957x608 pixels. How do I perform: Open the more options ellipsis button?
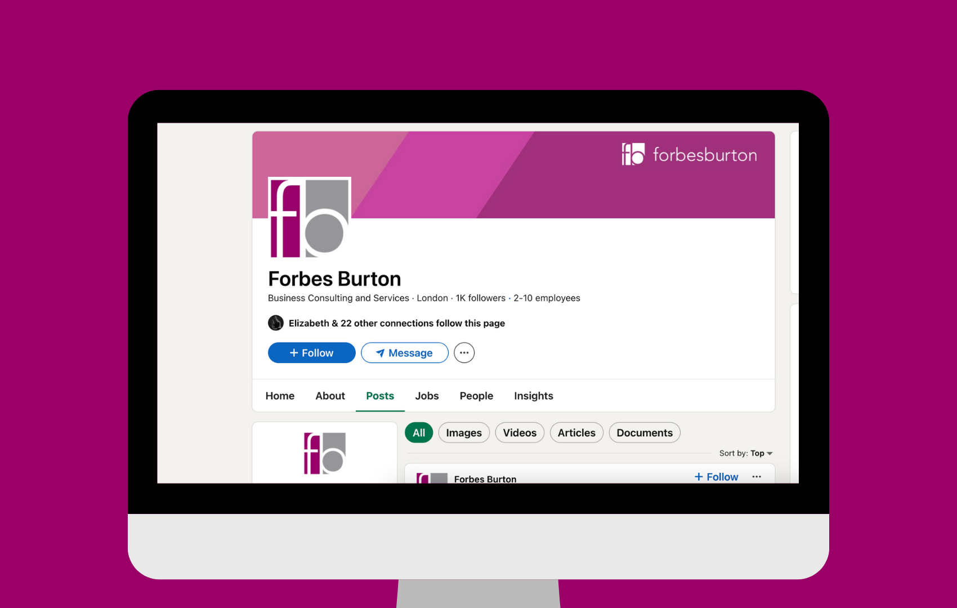[464, 353]
